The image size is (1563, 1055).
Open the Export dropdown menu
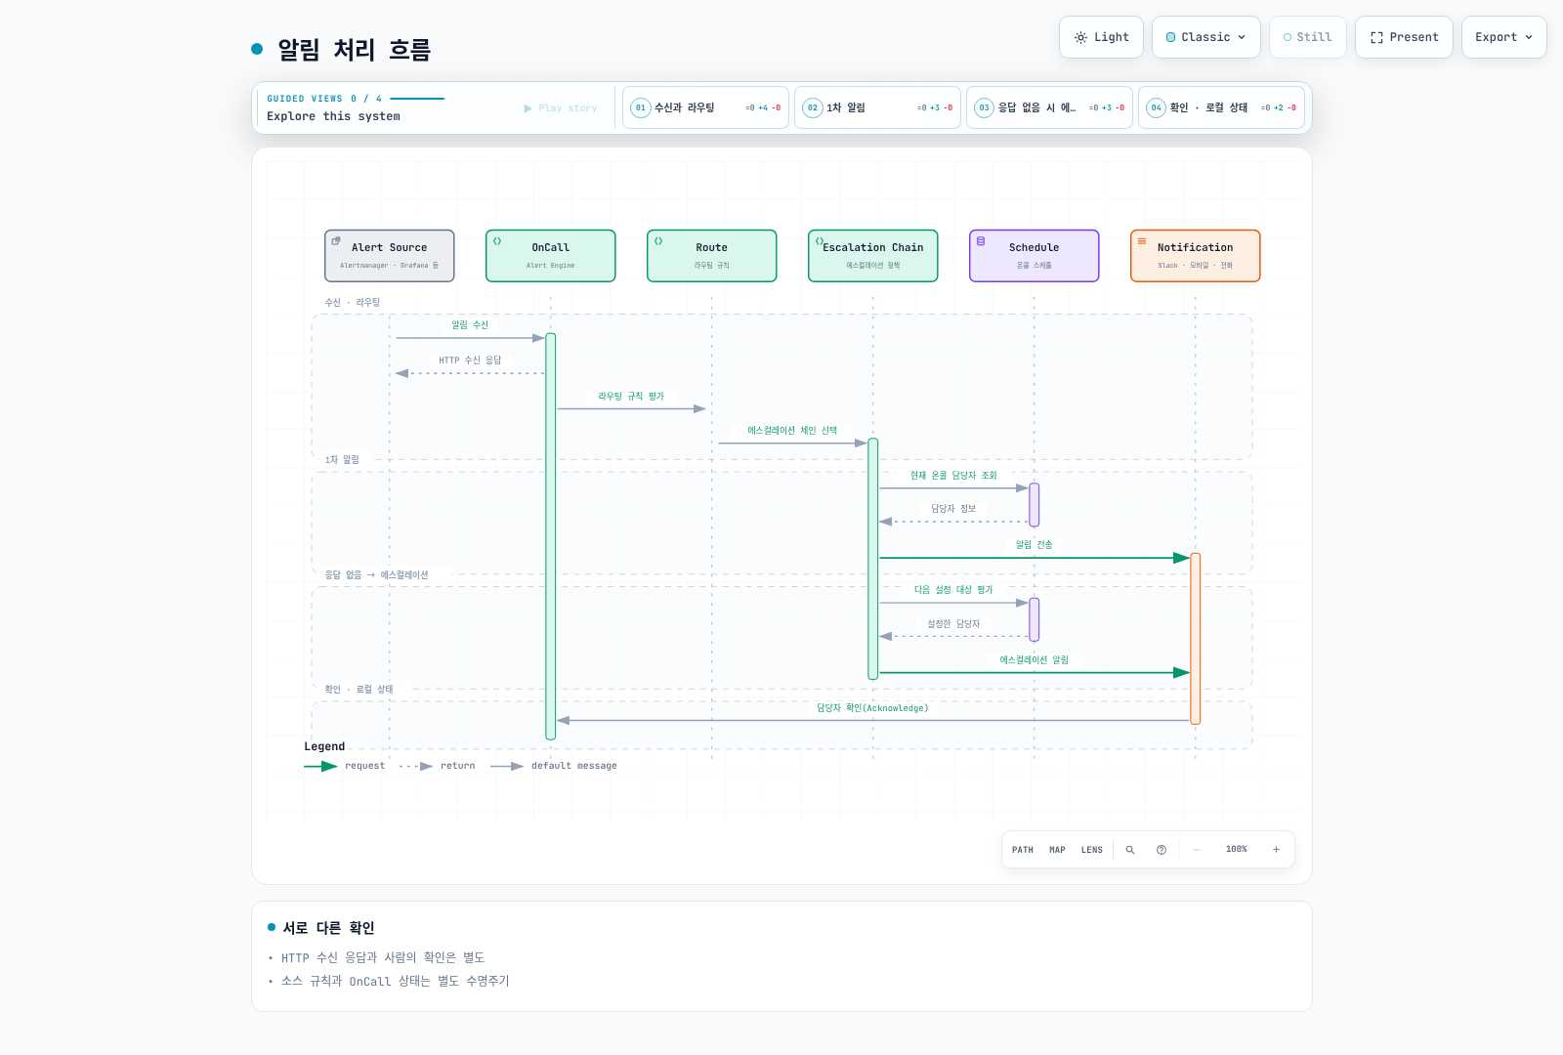click(x=1504, y=37)
